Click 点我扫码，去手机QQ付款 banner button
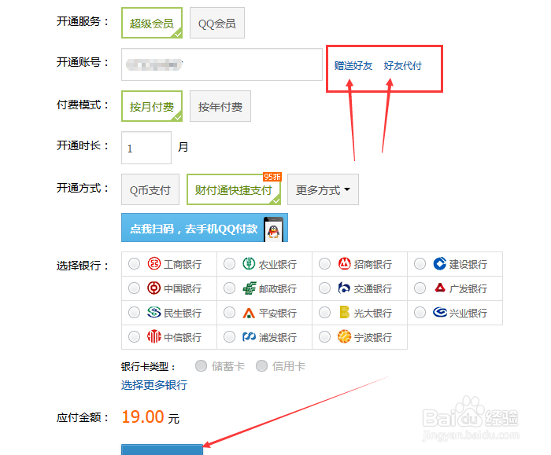 [205, 228]
